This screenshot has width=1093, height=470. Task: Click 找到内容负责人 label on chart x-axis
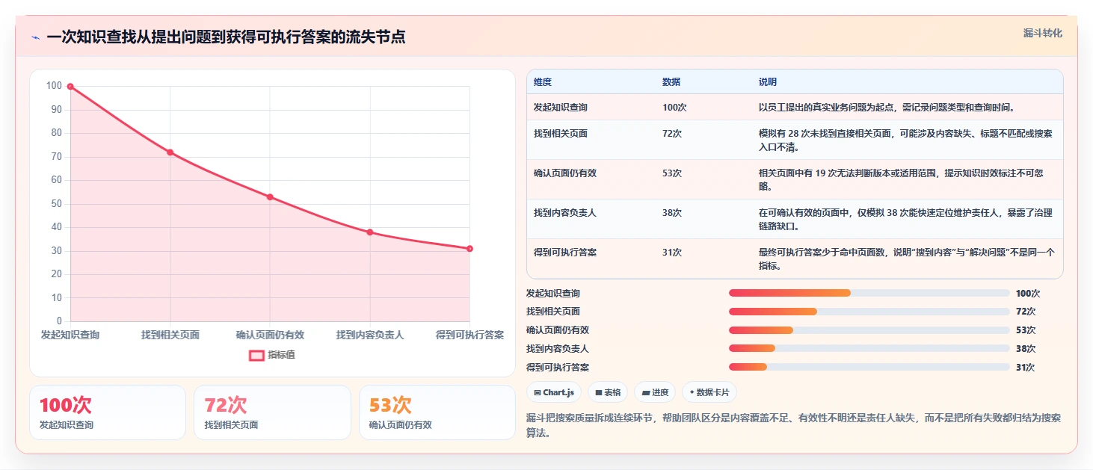click(370, 335)
